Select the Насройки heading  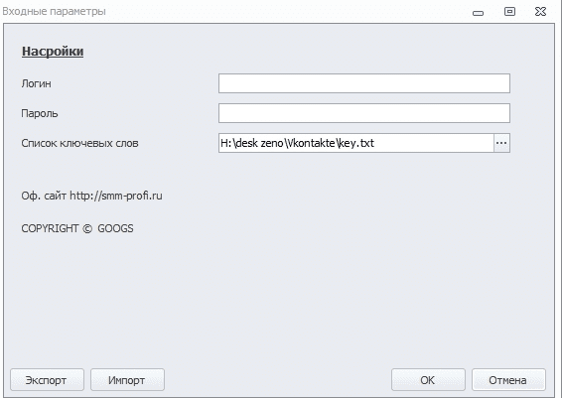coord(53,52)
